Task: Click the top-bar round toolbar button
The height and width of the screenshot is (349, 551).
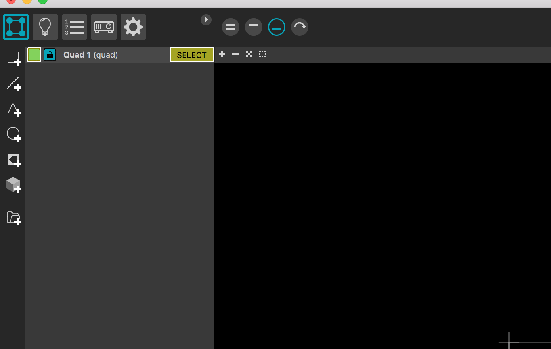Action: [x=254, y=27]
